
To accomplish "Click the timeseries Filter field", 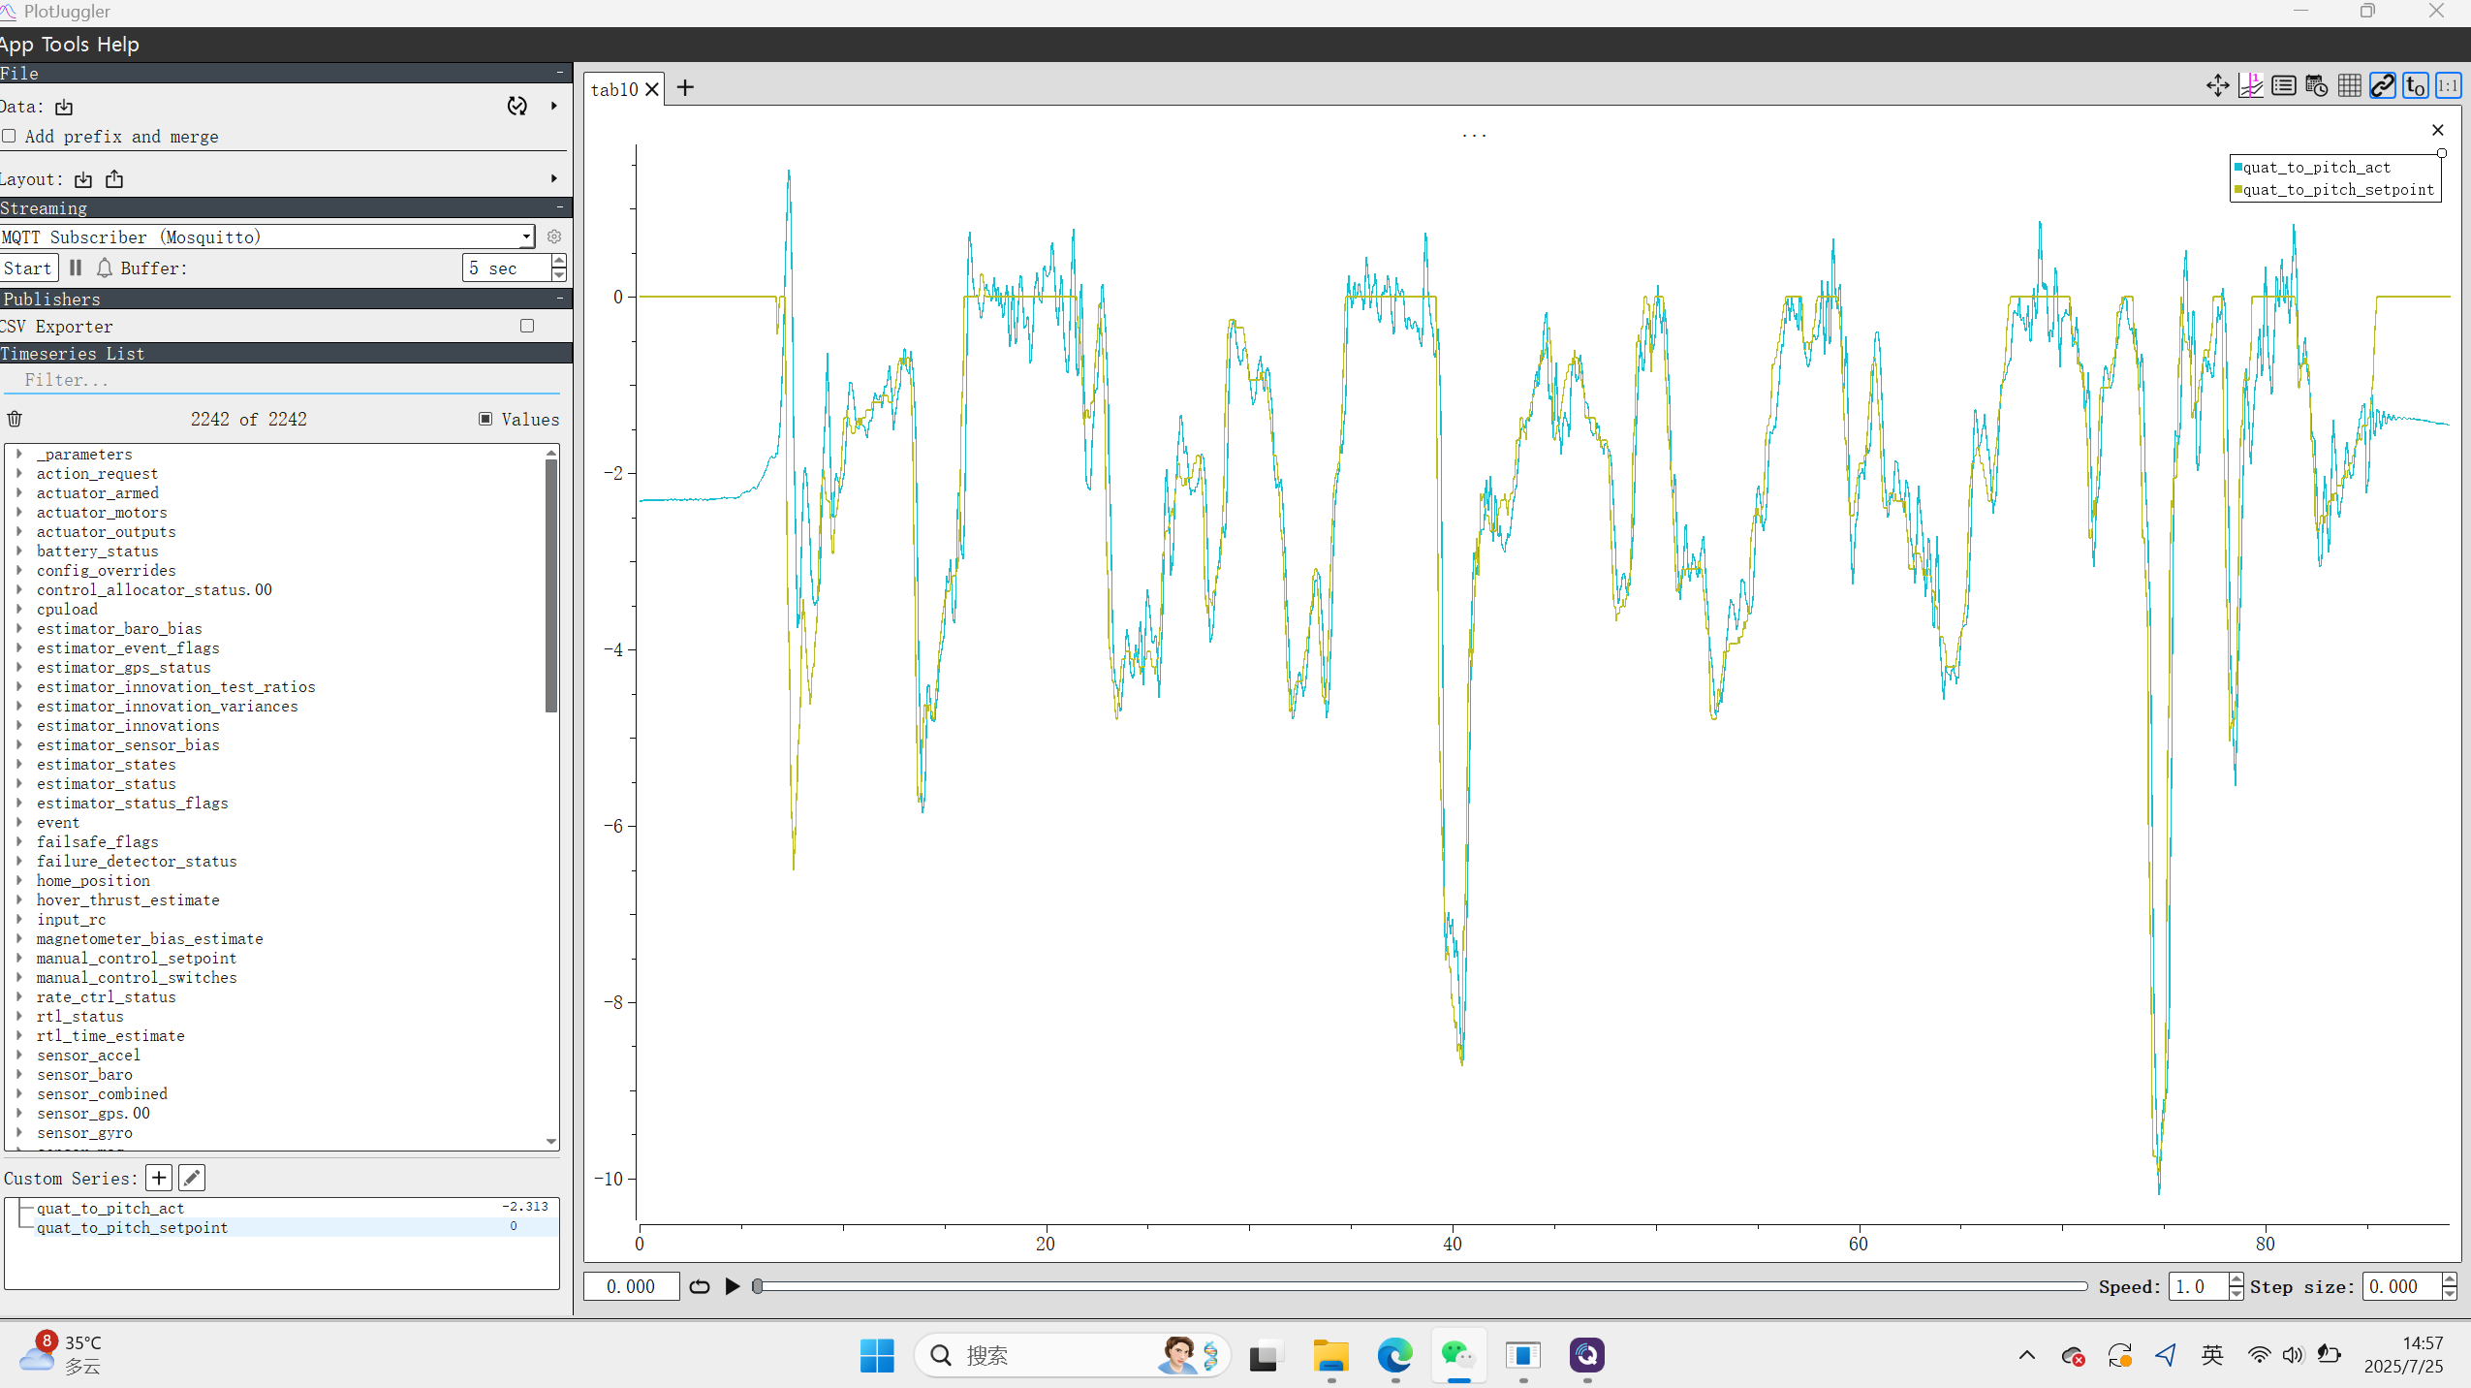I will pos(281,380).
